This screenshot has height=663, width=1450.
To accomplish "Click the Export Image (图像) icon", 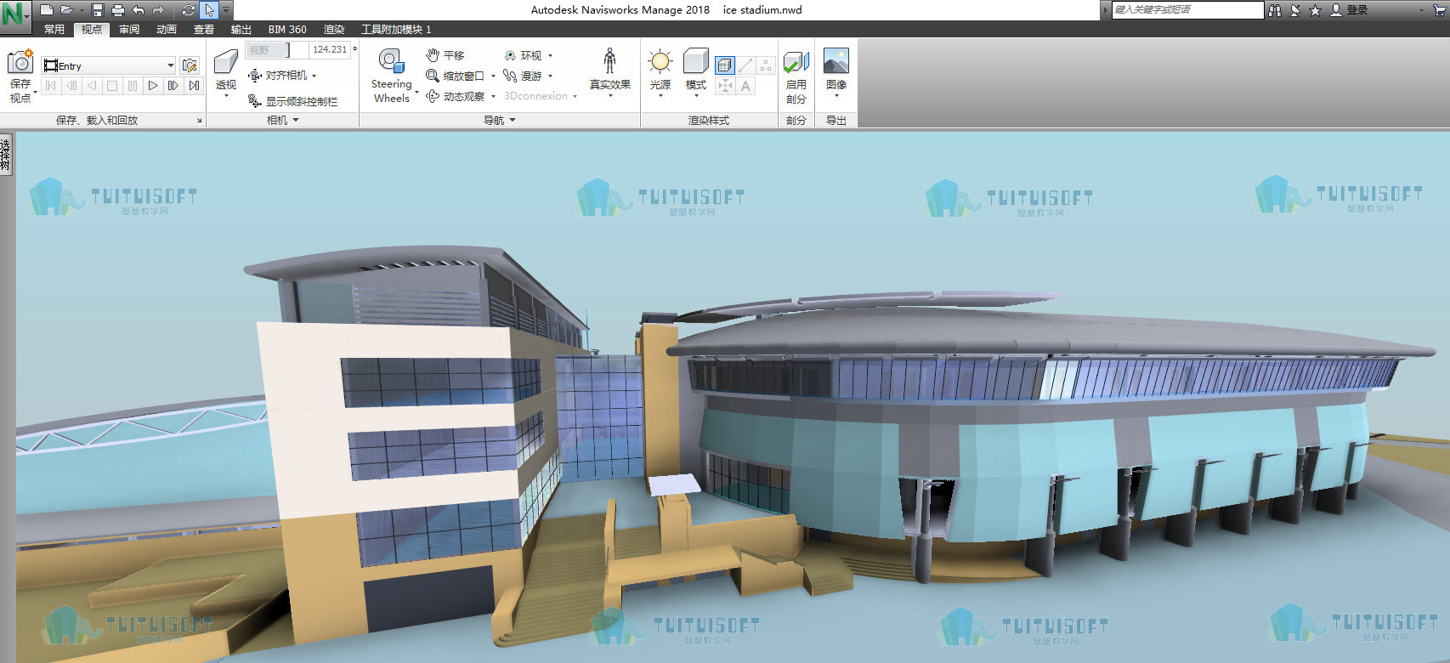I will pyautogui.click(x=836, y=61).
